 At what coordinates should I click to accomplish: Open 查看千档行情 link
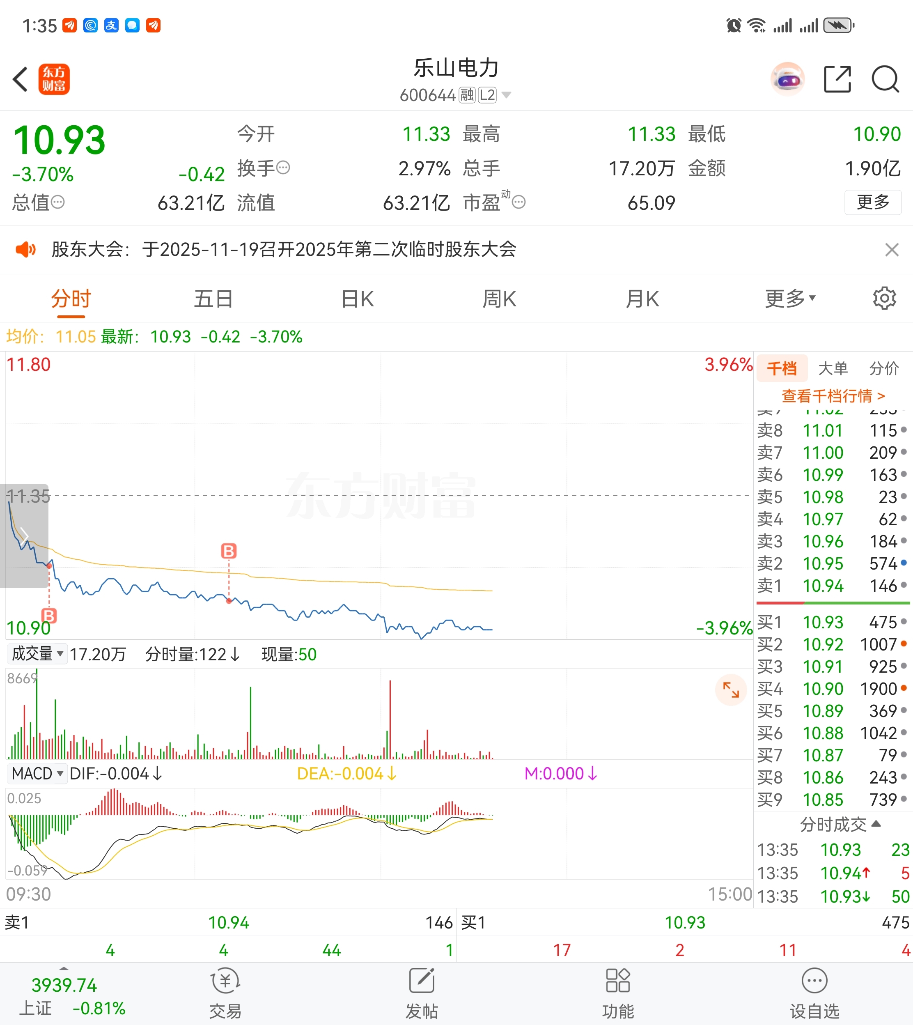point(833,396)
